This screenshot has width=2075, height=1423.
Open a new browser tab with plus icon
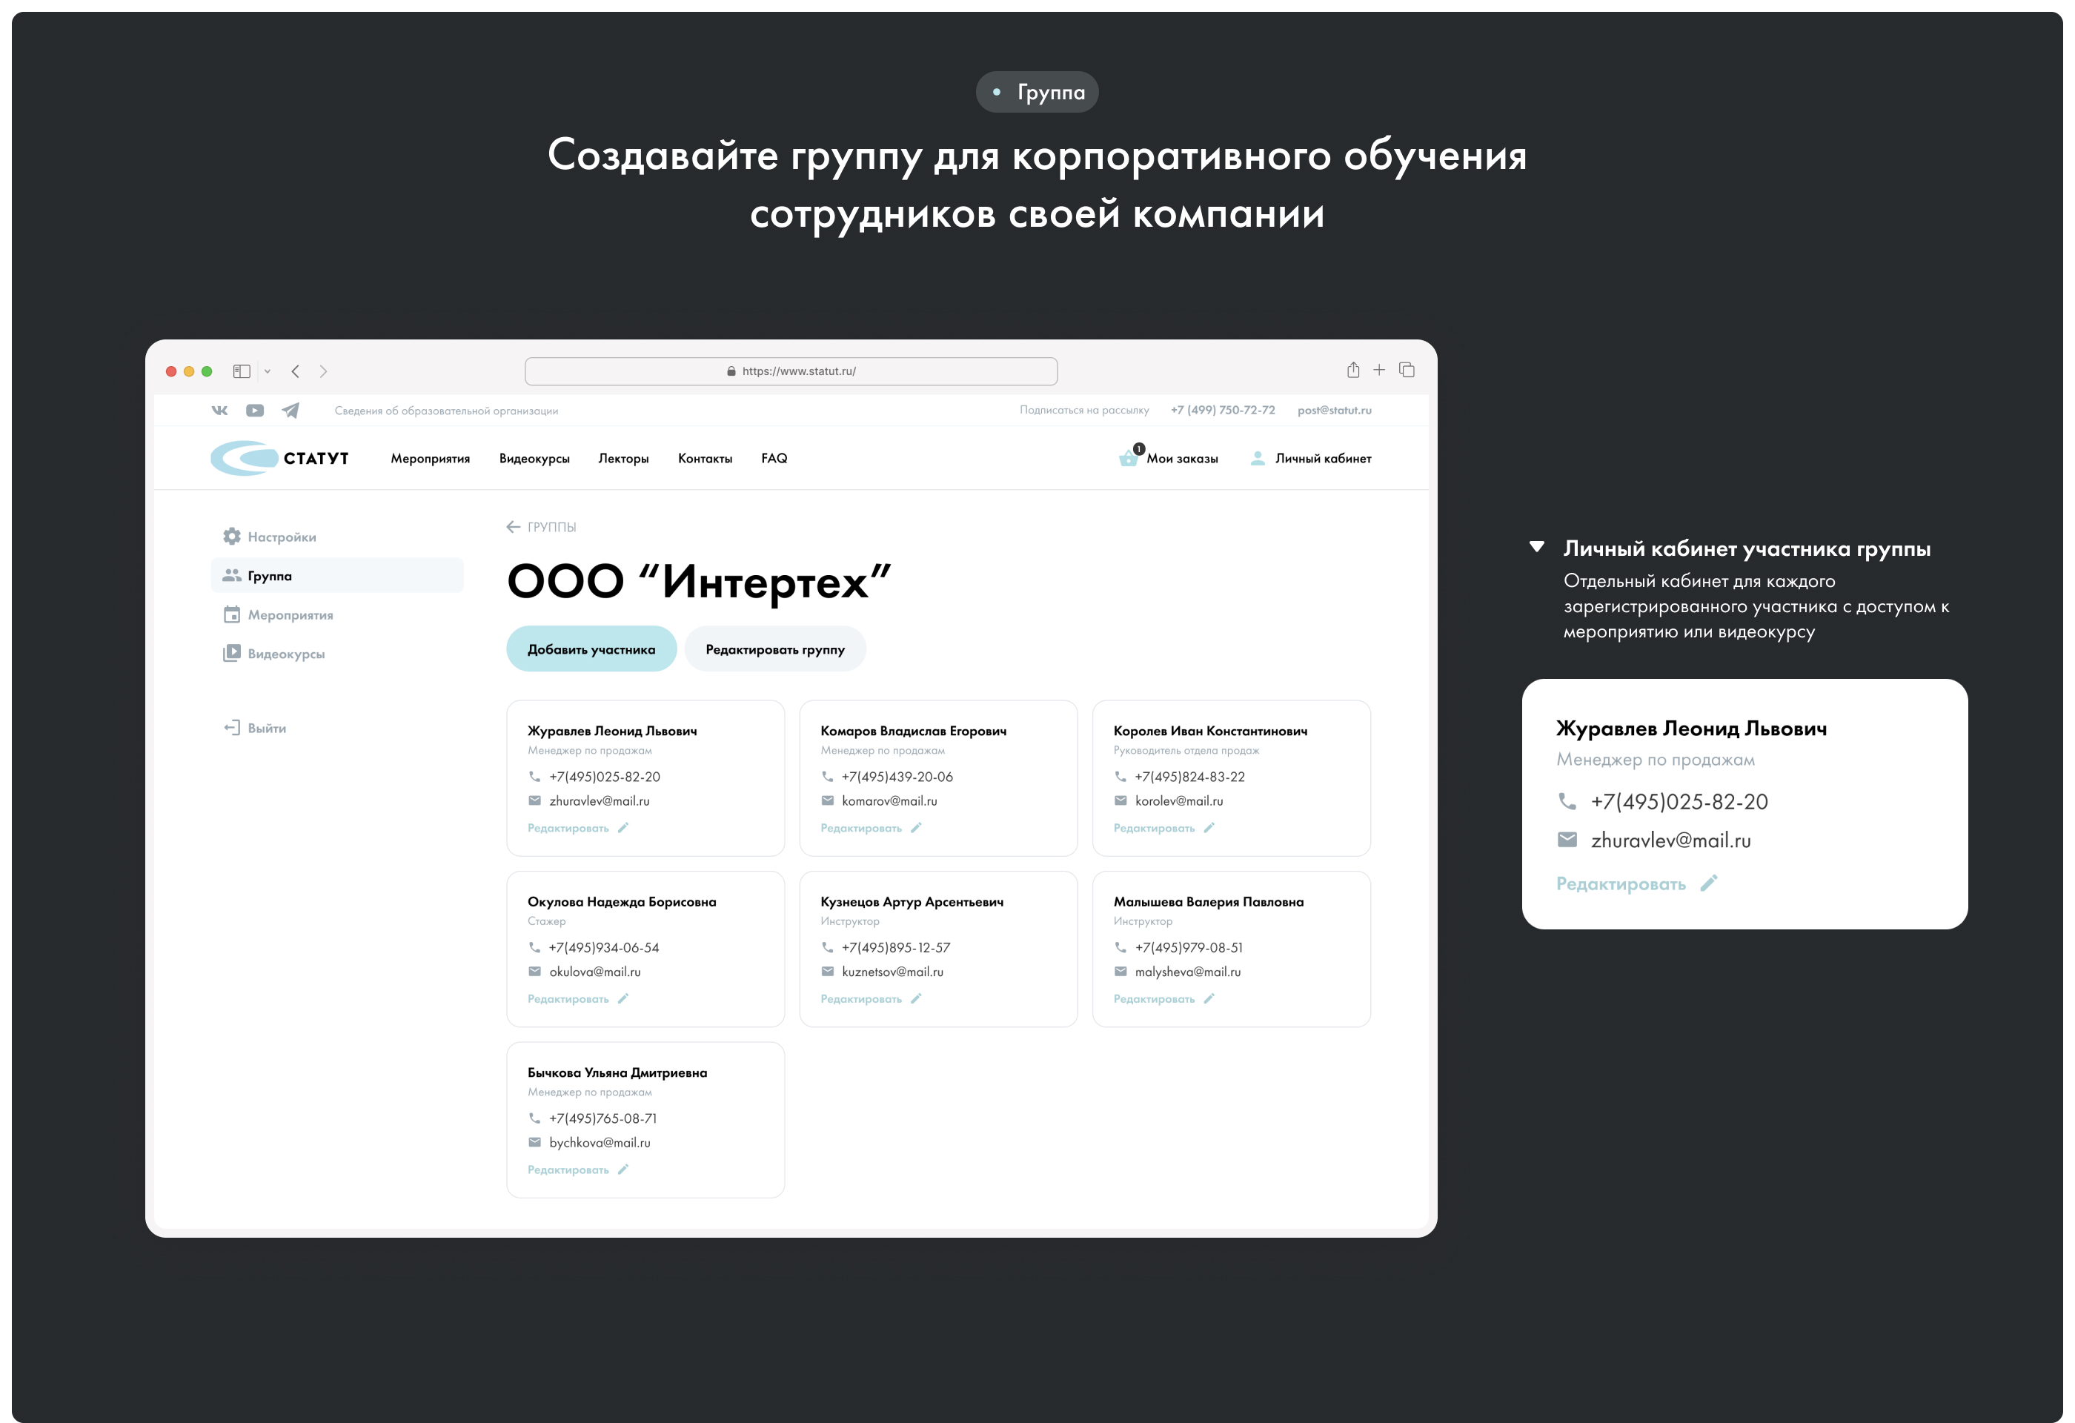(x=1378, y=371)
